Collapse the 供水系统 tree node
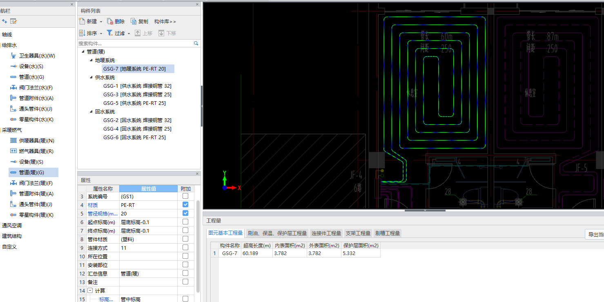Screen dimensions: 604x302 [x=91, y=77]
